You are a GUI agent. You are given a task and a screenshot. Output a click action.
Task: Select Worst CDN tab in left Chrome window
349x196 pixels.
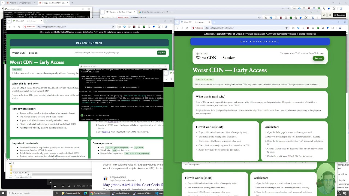point(27,21)
